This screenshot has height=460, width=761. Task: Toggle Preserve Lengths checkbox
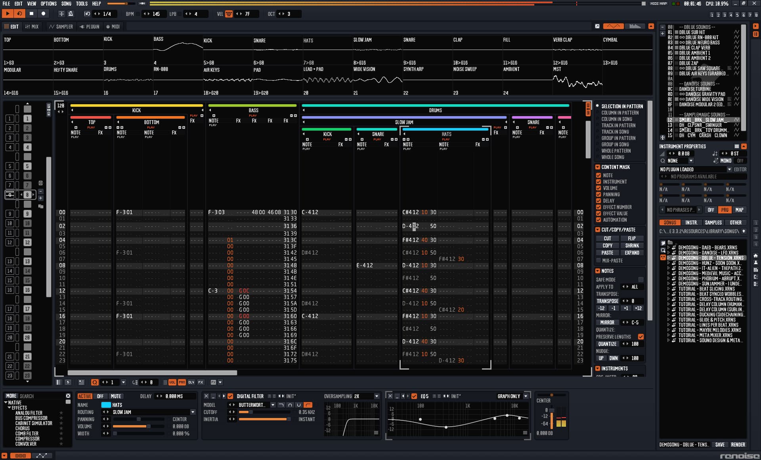point(641,337)
